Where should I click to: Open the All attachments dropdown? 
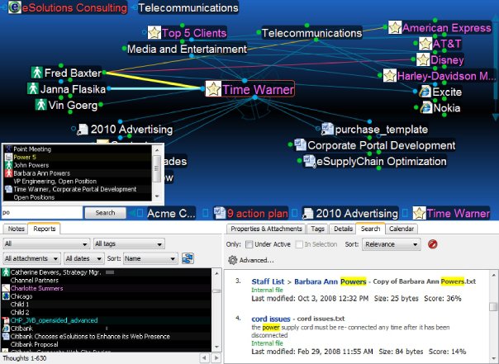point(31,258)
